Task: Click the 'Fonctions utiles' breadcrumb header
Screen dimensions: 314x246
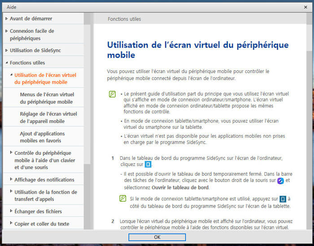Action: [124, 19]
